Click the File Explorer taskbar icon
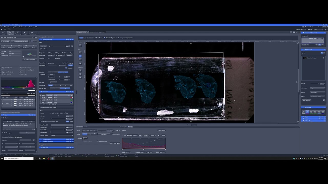Image resolution: width=328 pixels, height=184 pixels. pyautogui.click(x=44, y=158)
